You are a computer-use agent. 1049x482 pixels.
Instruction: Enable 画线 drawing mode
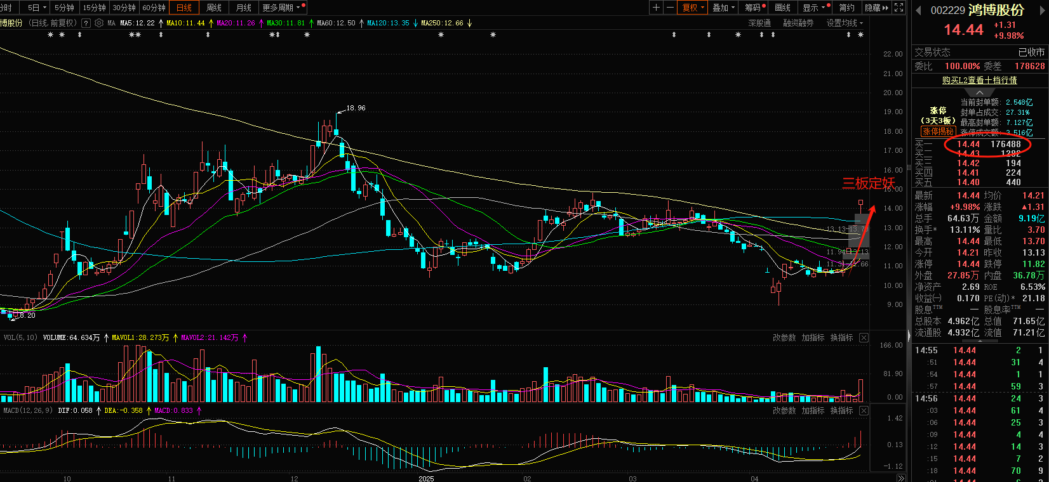[783, 8]
